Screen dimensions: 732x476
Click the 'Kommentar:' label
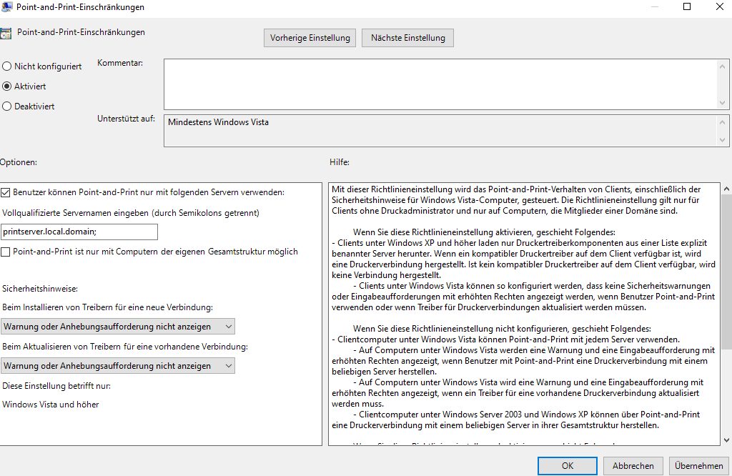coord(120,63)
